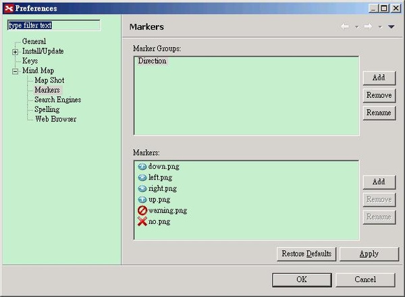Click the warning.png prohibition icon
Screen dimensions: 405x297
click(x=142, y=211)
